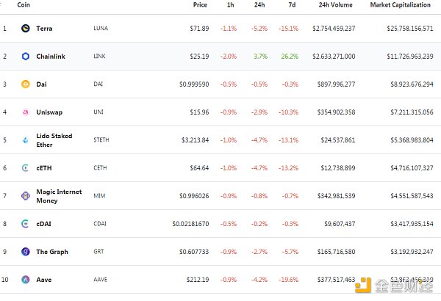Open the Terra coin name link
This screenshot has height=301, width=441.
click(45, 29)
